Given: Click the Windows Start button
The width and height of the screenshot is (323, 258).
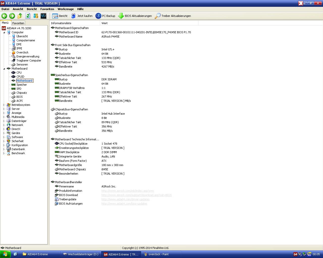Looking at the screenshot, I should [x=5, y=254].
